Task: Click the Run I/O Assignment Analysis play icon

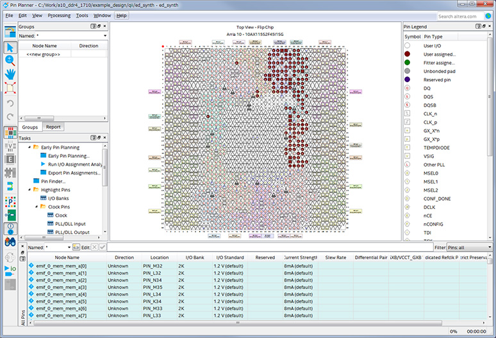Action: click(x=43, y=164)
